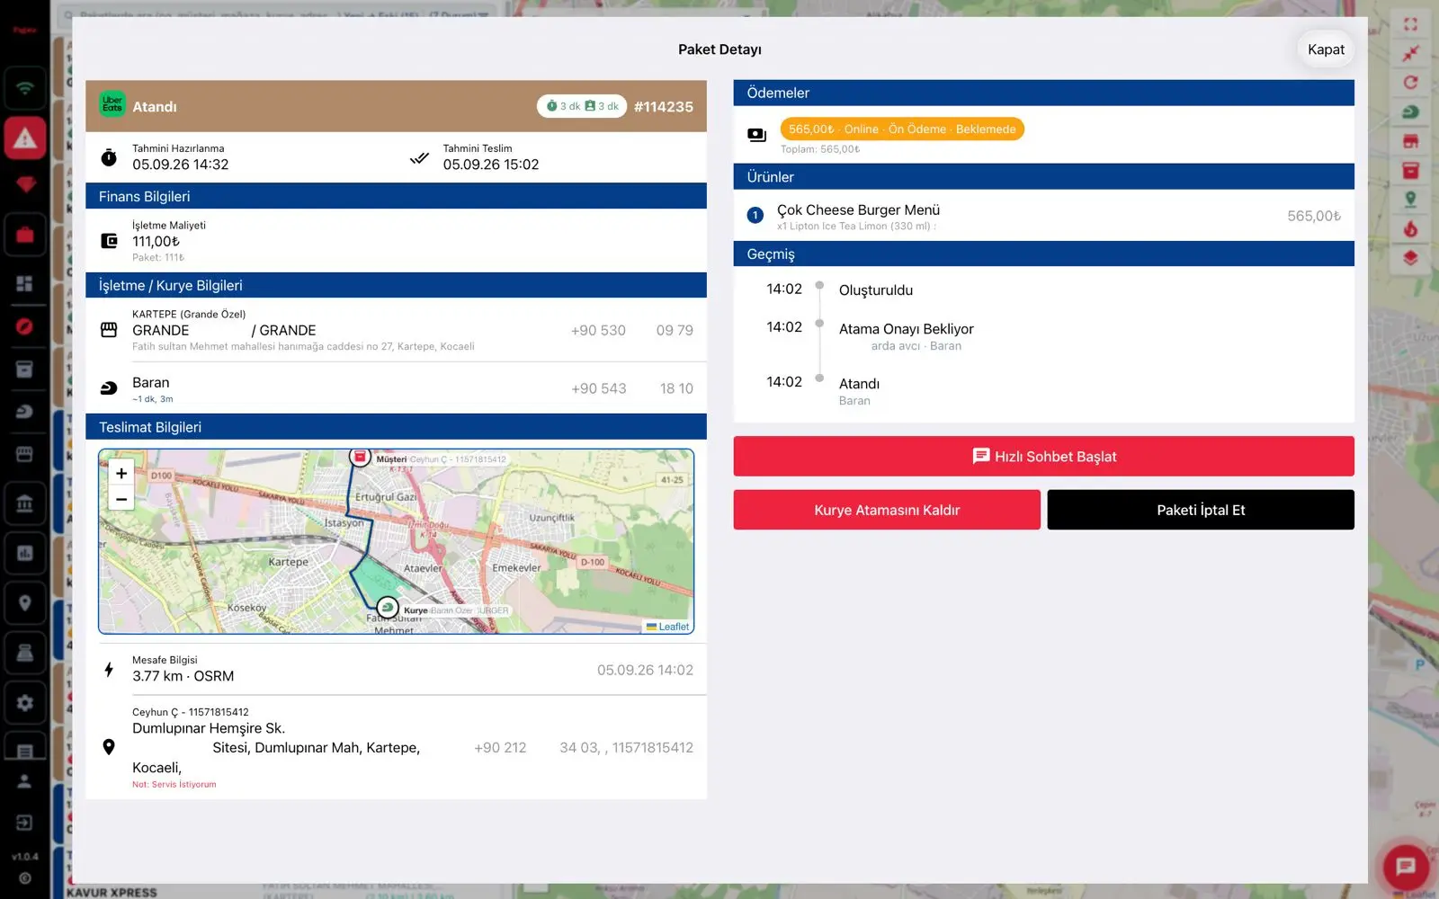The image size is (1439, 899).
Task: Click the courier marker on the delivery map
Action: (x=388, y=608)
